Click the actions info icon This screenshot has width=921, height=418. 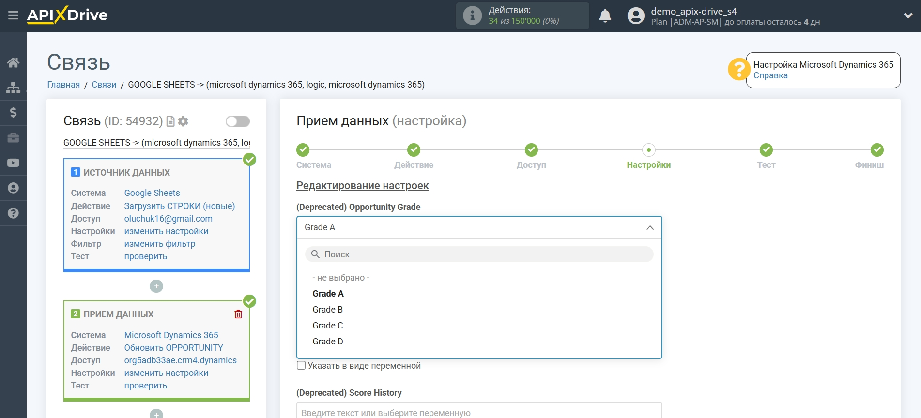point(472,15)
